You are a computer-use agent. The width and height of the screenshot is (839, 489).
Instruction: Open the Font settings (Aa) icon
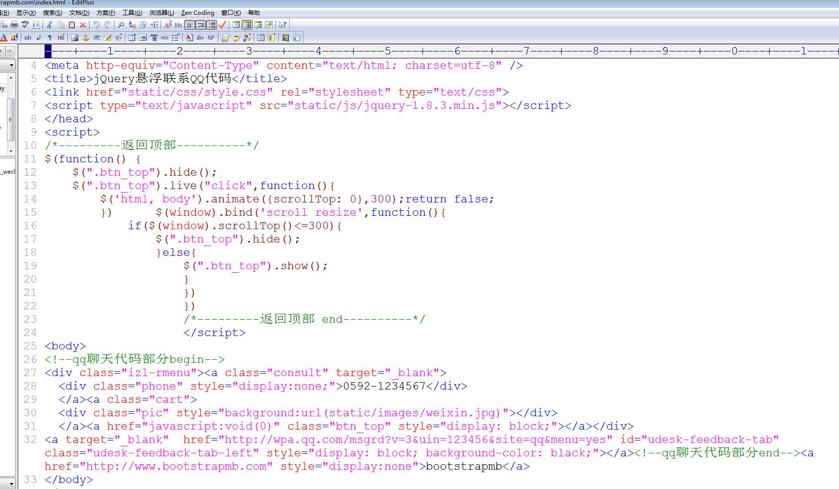tap(168, 25)
